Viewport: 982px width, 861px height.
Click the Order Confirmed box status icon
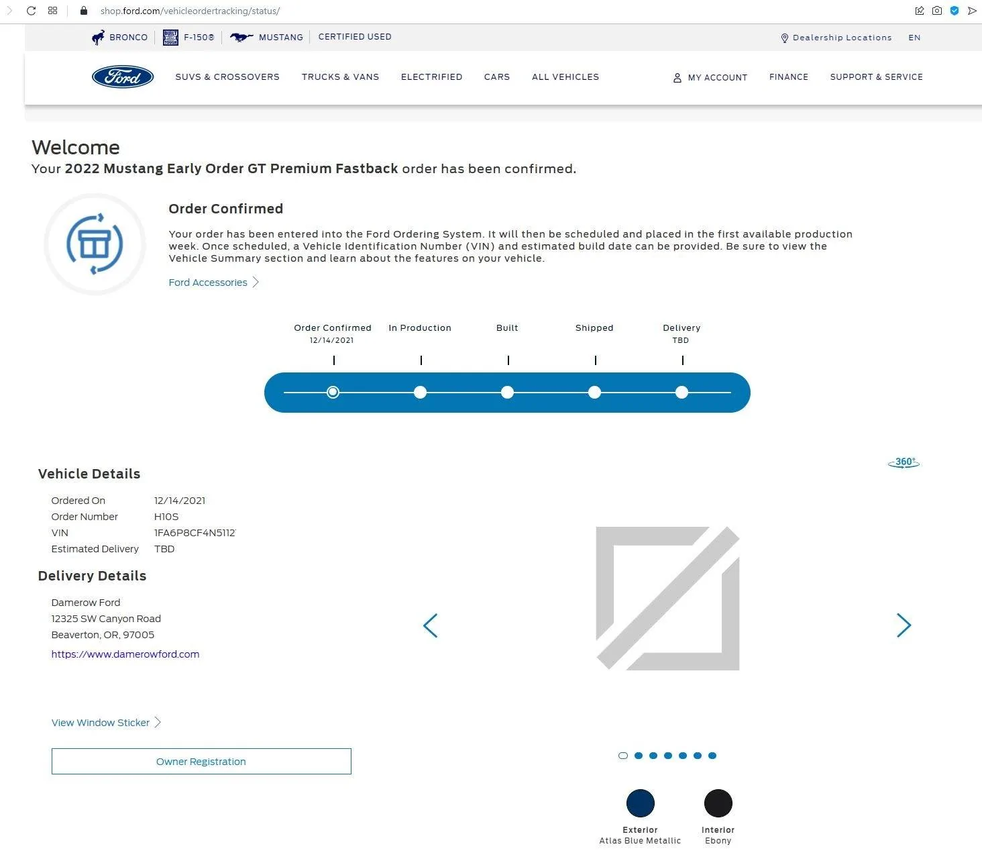(x=95, y=244)
